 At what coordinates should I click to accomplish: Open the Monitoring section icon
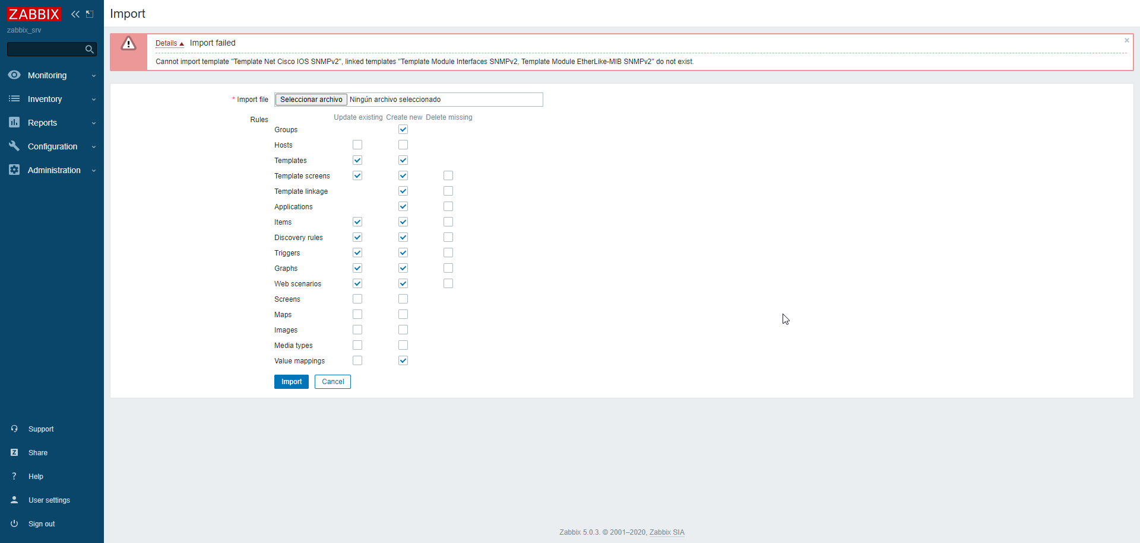pyautogui.click(x=14, y=75)
